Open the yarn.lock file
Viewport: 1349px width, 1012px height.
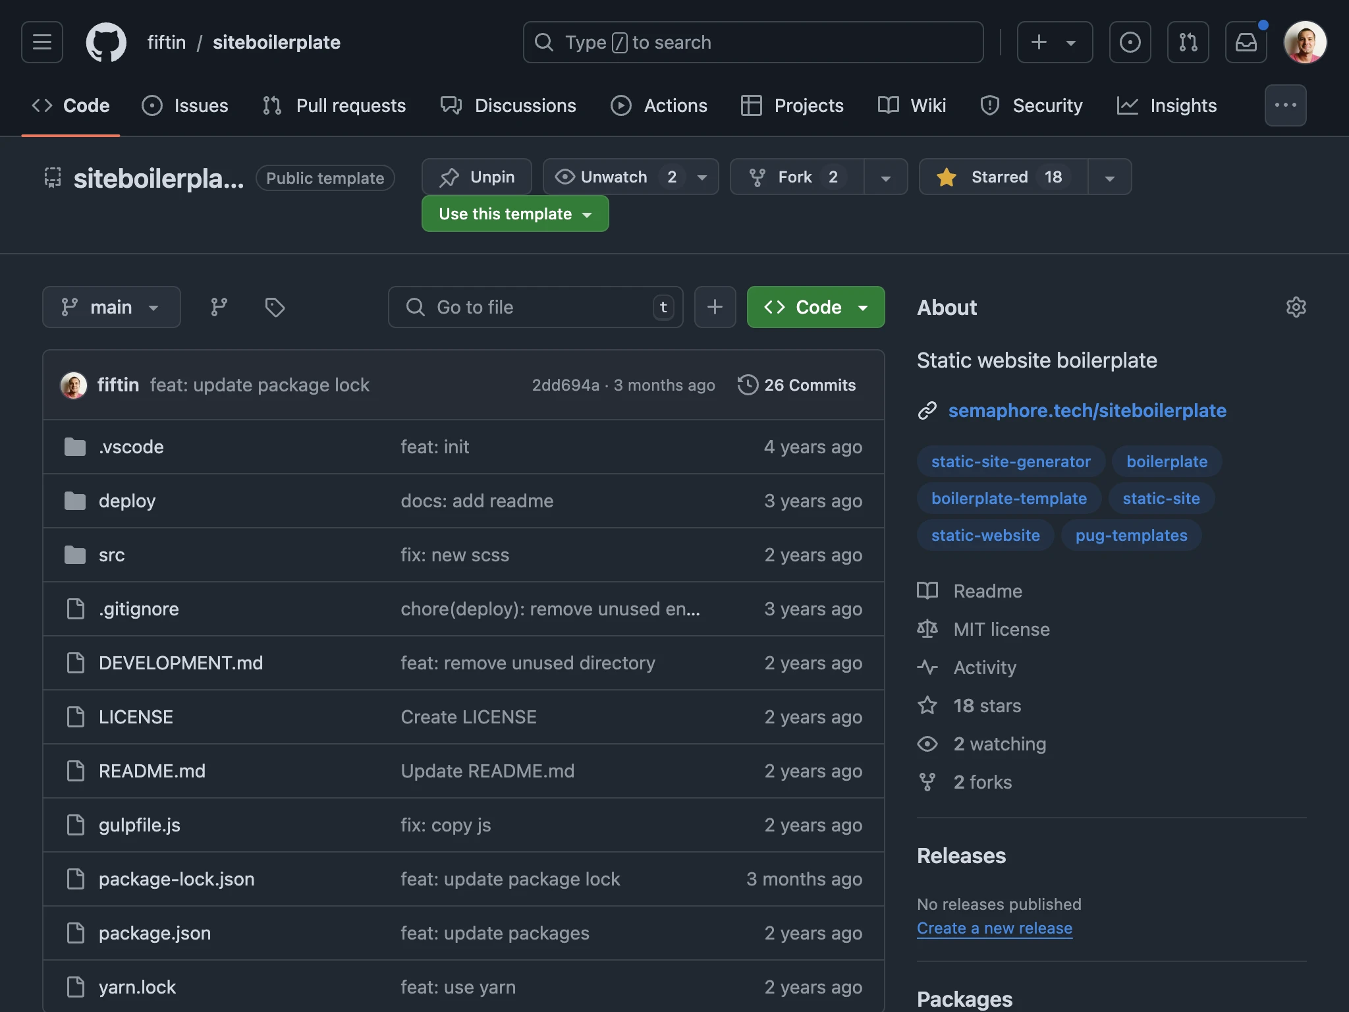pyautogui.click(x=137, y=987)
